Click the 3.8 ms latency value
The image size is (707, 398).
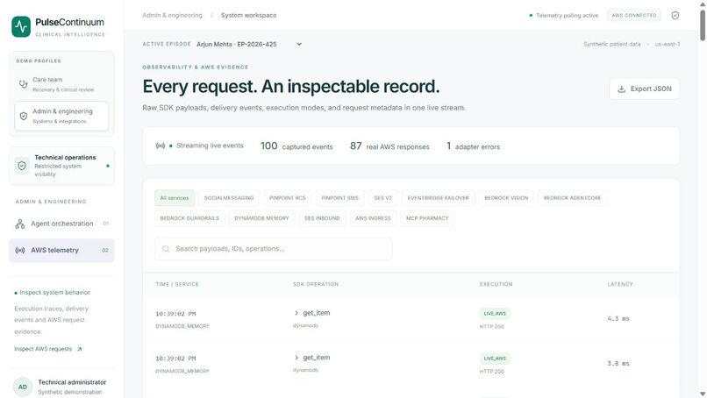click(x=618, y=363)
